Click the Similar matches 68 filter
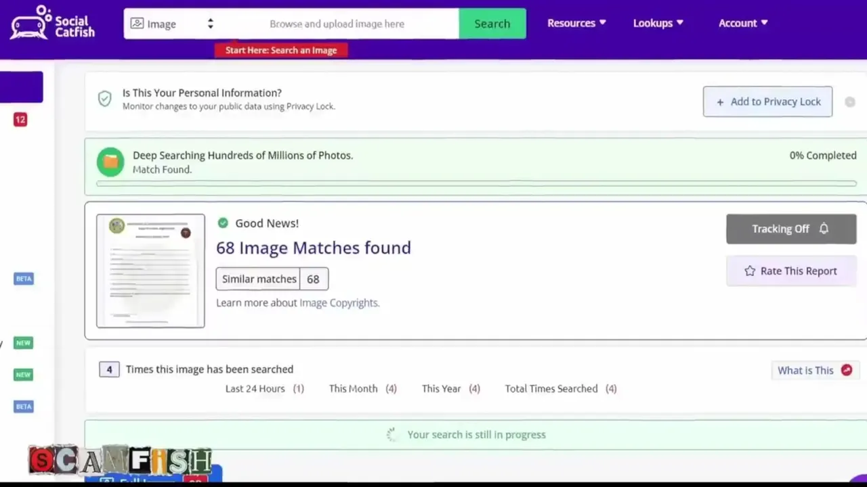867x487 pixels. tap(272, 279)
